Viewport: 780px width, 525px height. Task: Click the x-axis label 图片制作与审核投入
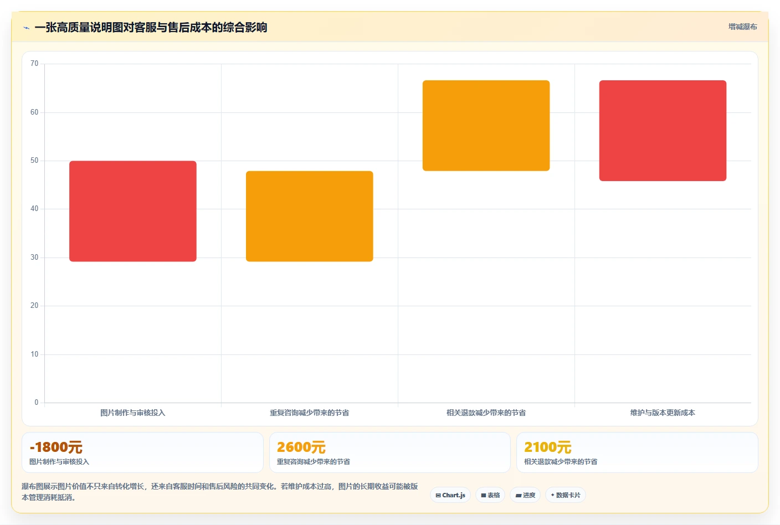[133, 413]
